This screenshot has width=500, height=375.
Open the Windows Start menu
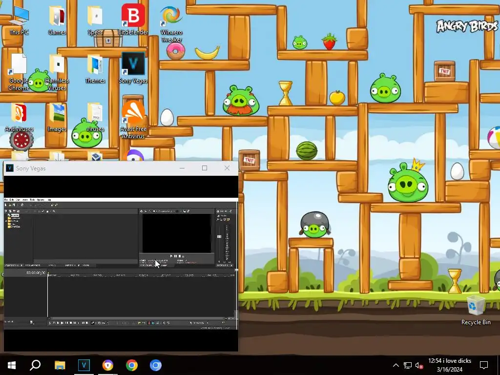[x=12, y=365]
